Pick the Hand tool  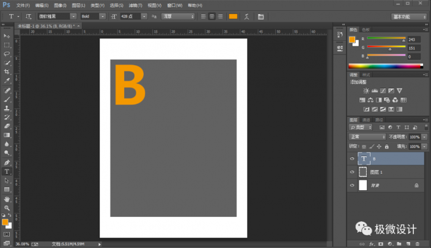point(7,199)
